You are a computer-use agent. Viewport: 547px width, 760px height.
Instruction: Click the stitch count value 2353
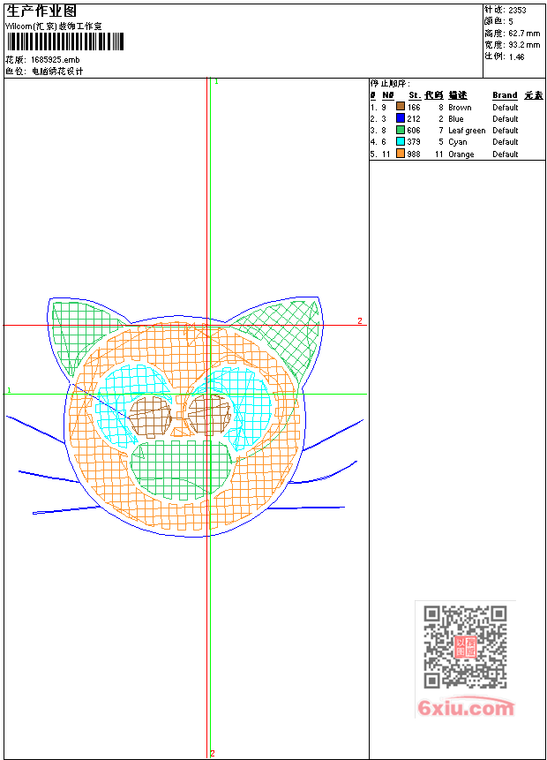pyautogui.click(x=517, y=10)
